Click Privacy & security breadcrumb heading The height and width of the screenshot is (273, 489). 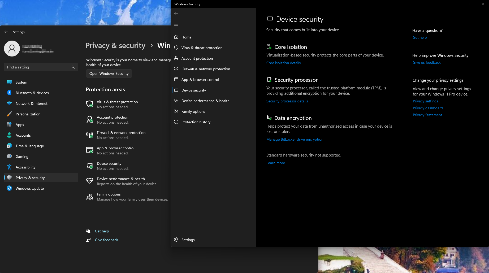[115, 46]
